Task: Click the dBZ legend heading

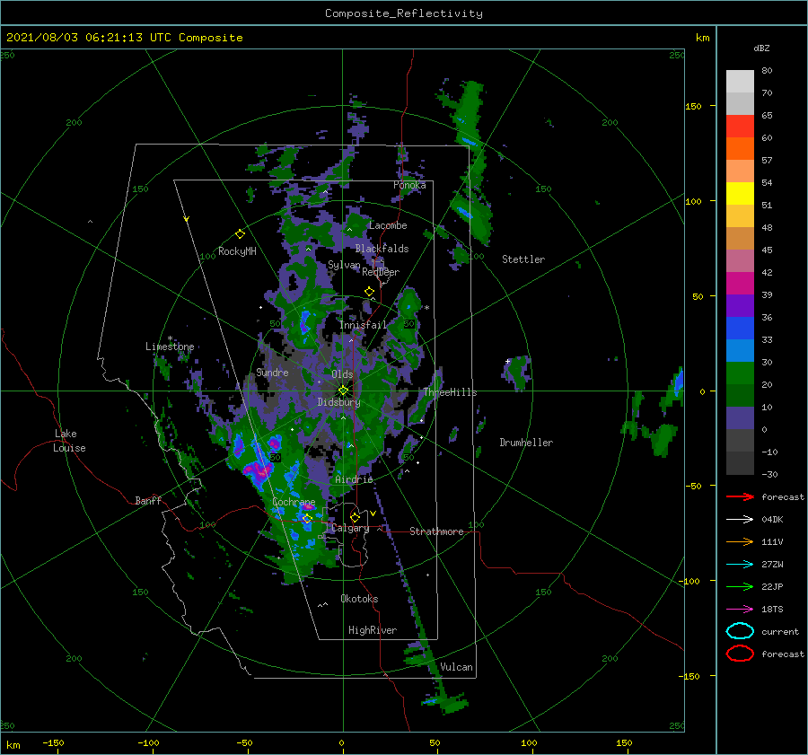Action: [x=761, y=48]
